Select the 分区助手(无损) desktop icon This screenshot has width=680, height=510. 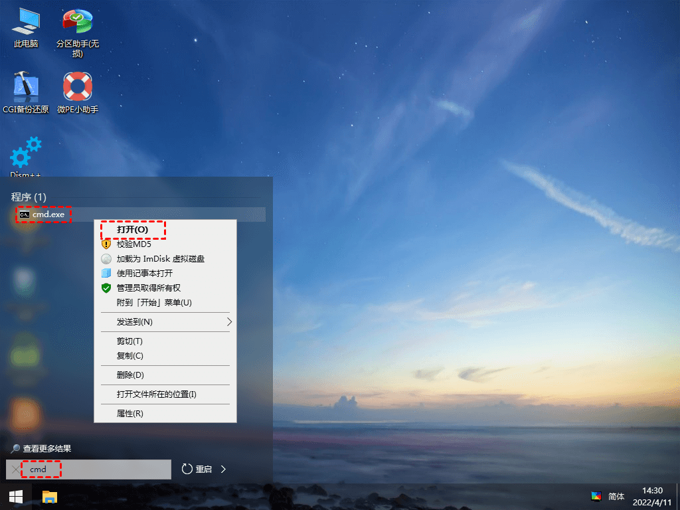pyautogui.click(x=77, y=33)
